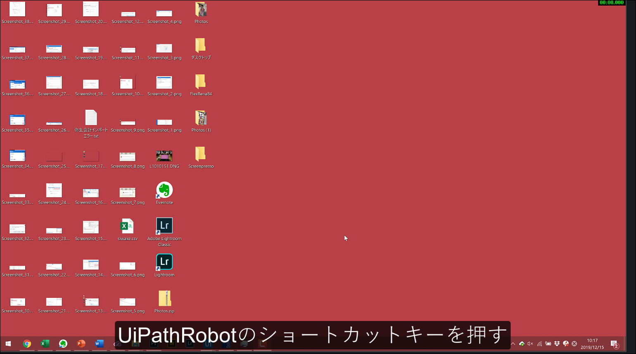This screenshot has height=354, width=636.
Task: Open the Dropbox tray icon
Action: (x=557, y=344)
